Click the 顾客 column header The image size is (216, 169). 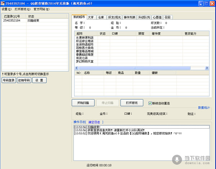(x=143, y=33)
